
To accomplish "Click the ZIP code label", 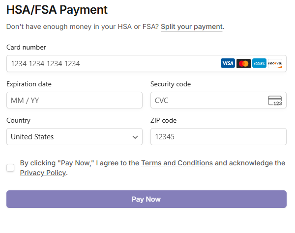I will 163,120.
